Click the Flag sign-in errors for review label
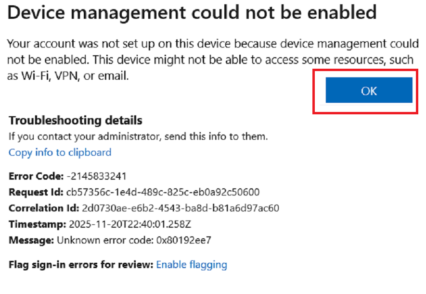This screenshot has width=426, height=294. pyautogui.click(x=81, y=264)
